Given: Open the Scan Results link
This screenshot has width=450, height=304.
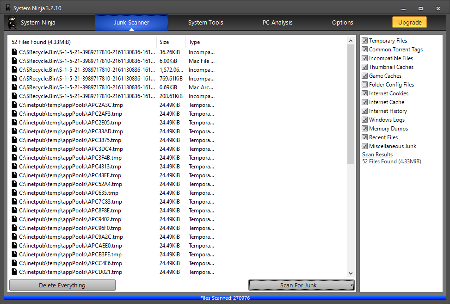Looking at the screenshot, I should click(x=377, y=155).
